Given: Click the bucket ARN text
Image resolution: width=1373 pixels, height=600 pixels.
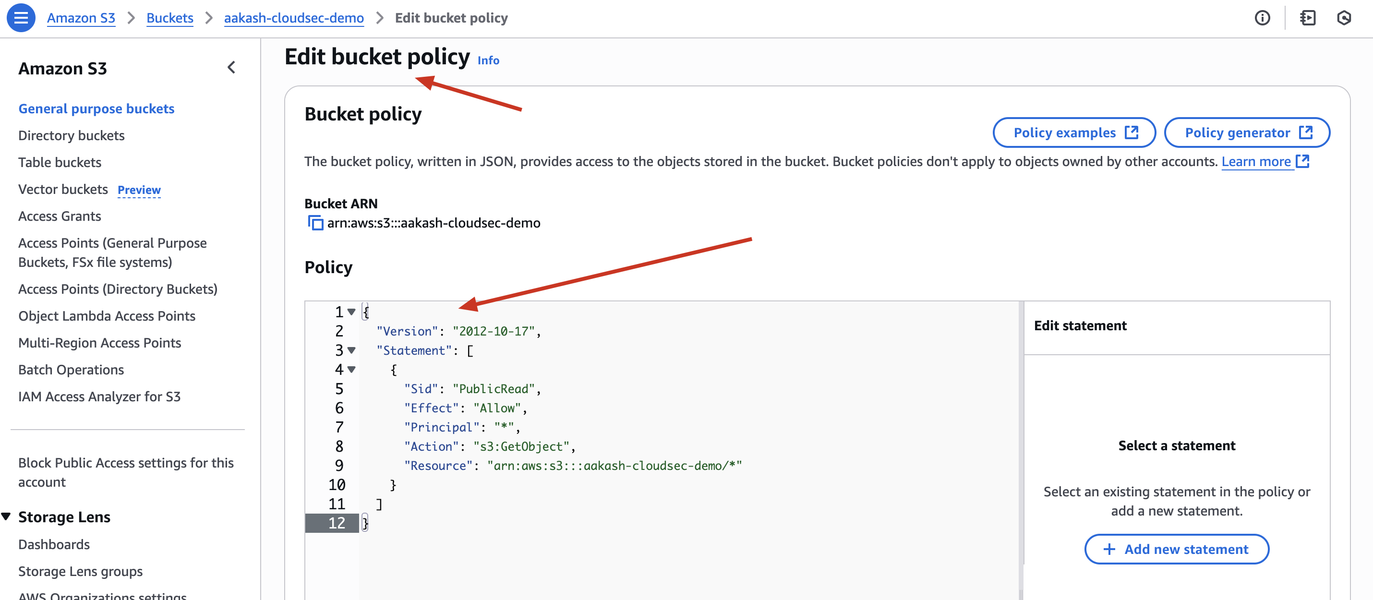Looking at the screenshot, I should click(434, 223).
